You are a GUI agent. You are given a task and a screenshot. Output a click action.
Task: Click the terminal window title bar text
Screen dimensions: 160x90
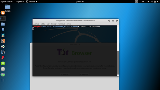pyautogui.click(x=75, y=20)
